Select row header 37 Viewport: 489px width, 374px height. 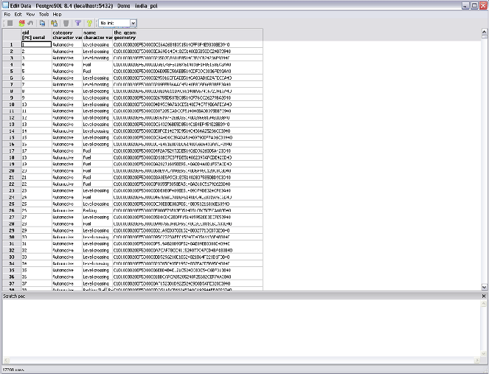pyautogui.click(x=12, y=283)
